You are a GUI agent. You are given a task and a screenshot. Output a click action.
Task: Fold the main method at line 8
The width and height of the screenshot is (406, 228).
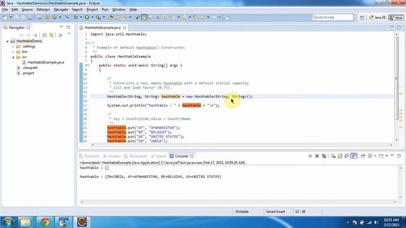coord(88,65)
